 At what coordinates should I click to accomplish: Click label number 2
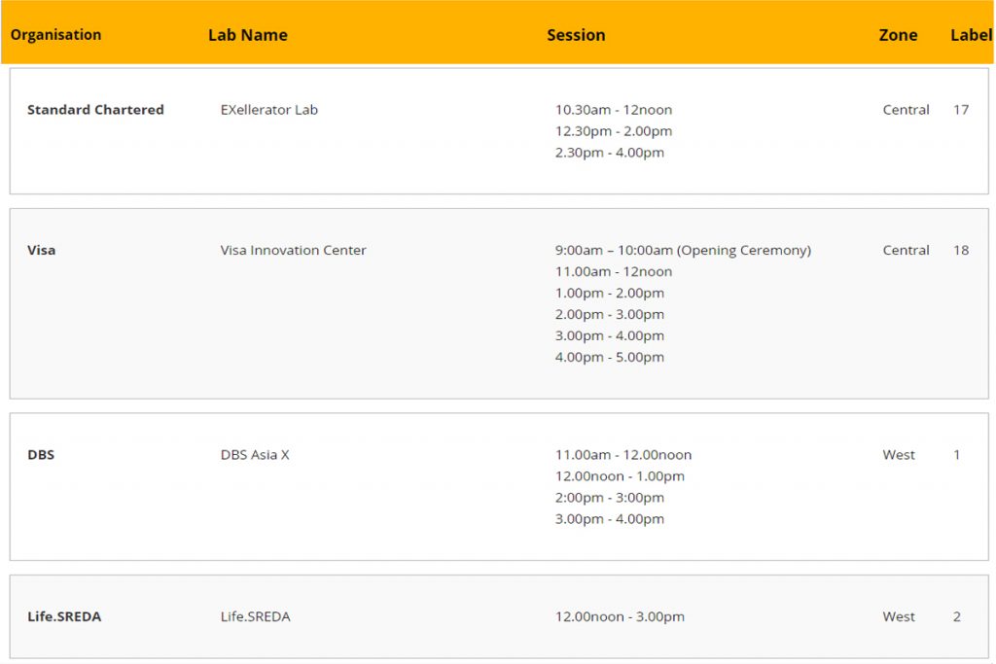[957, 616]
